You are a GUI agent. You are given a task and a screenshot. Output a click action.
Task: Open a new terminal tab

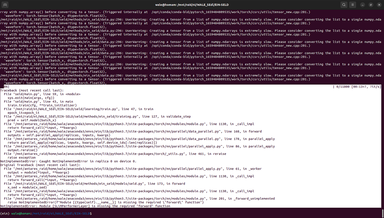tap(6, 5)
